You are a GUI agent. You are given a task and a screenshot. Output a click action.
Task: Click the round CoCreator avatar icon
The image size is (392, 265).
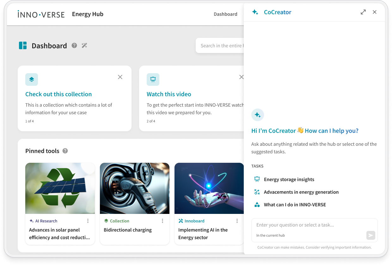point(258,115)
